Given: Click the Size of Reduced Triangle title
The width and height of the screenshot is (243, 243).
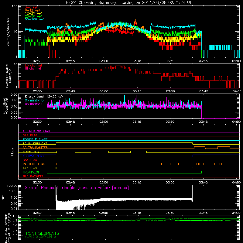Looking at the screenshot, I should 77,188.
